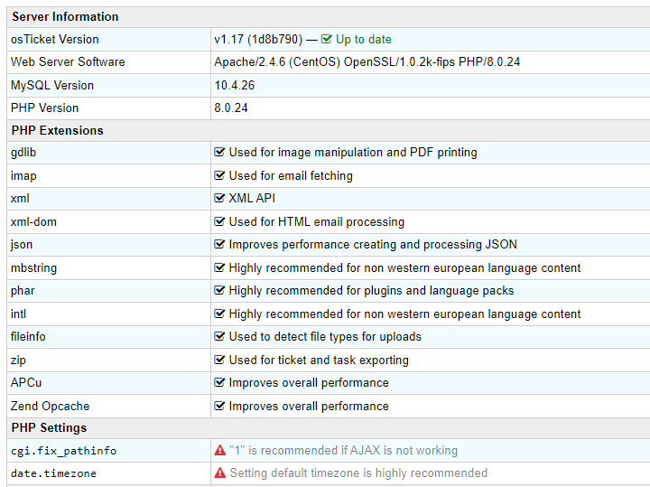Screen dimensions: 650x487
Task: Click the check icon in the imap row
Action: click(219, 175)
